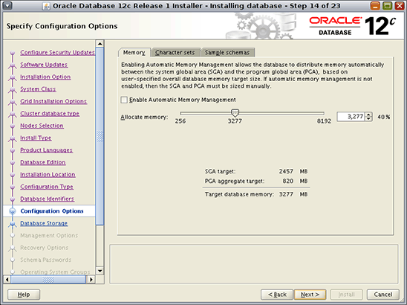
Task: Go to Database Edition step
Action: pyautogui.click(x=43, y=162)
